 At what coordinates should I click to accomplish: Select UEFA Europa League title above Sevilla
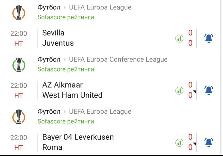100,8
